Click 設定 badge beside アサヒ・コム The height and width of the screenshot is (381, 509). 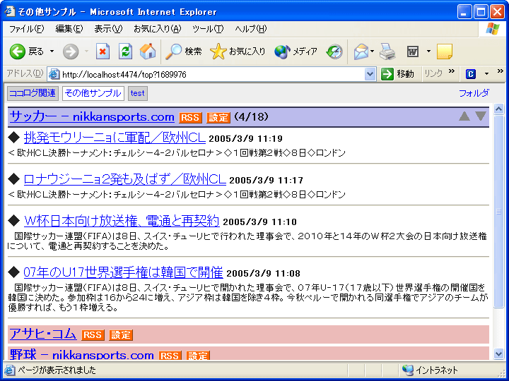tap(121, 334)
